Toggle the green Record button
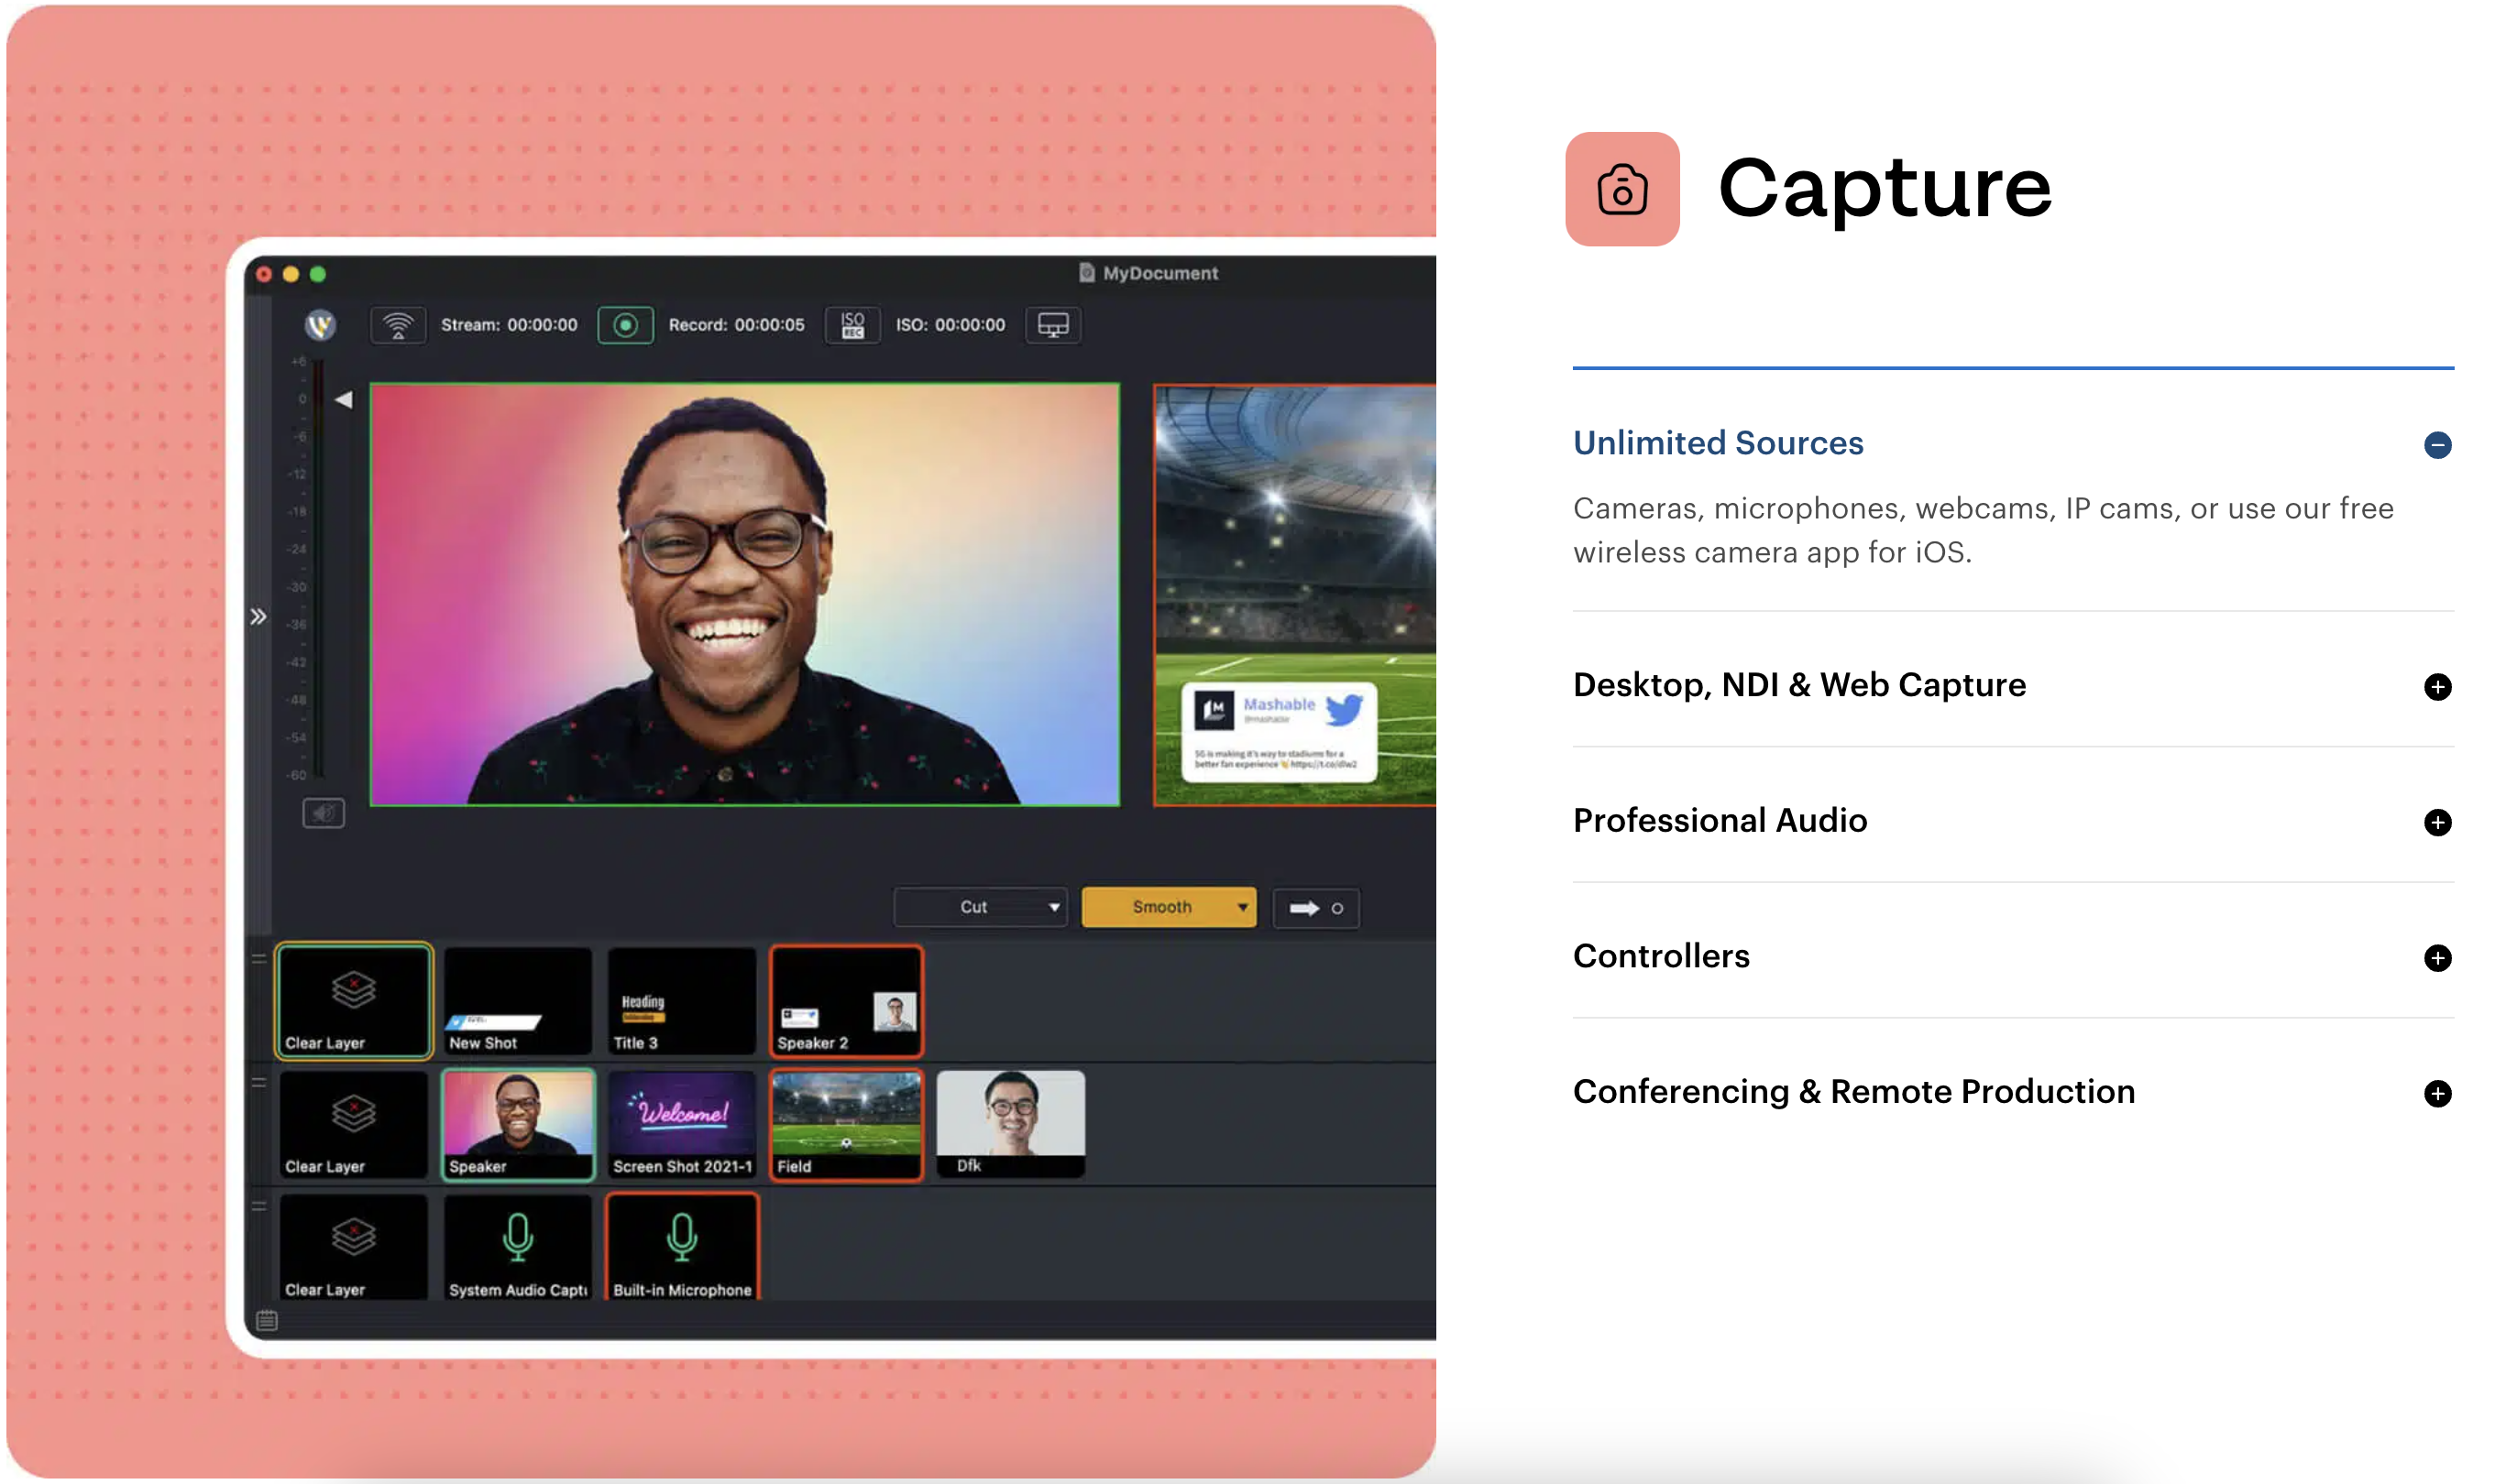Viewport: 2506px width, 1484px height. 625,325
